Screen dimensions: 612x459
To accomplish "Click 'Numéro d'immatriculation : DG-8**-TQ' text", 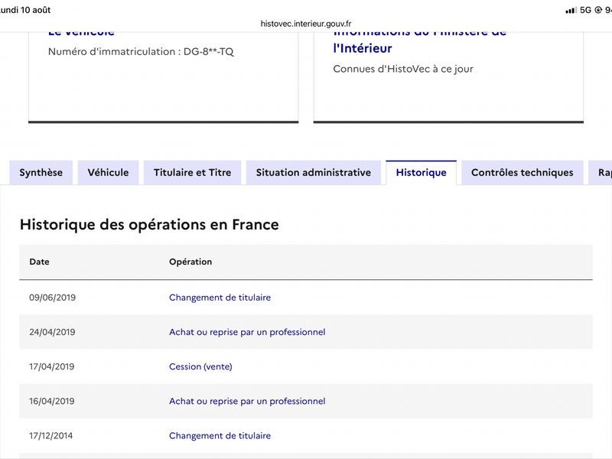I will pyautogui.click(x=141, y=51).
